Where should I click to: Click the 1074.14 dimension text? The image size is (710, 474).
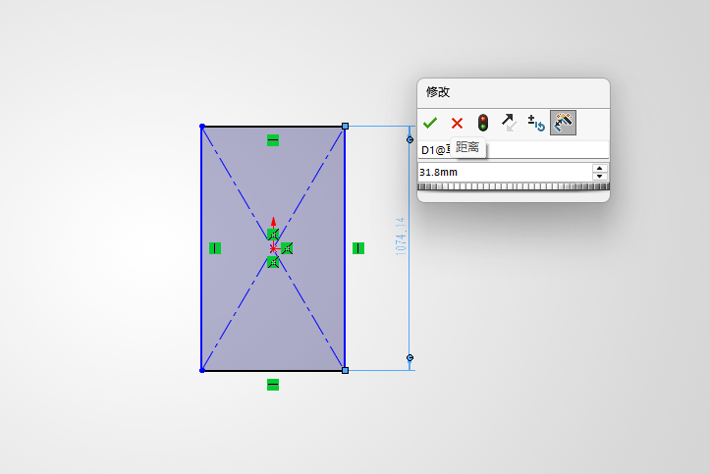click(401, 237)
